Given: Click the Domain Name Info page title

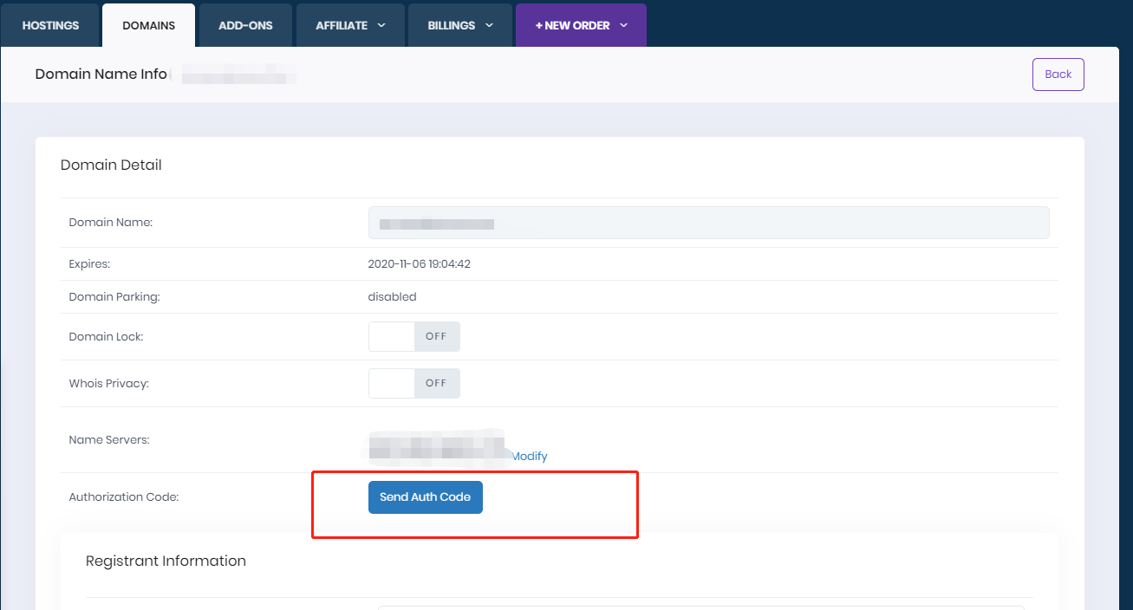Looking at the screenshot, I should tap(101, 75).
